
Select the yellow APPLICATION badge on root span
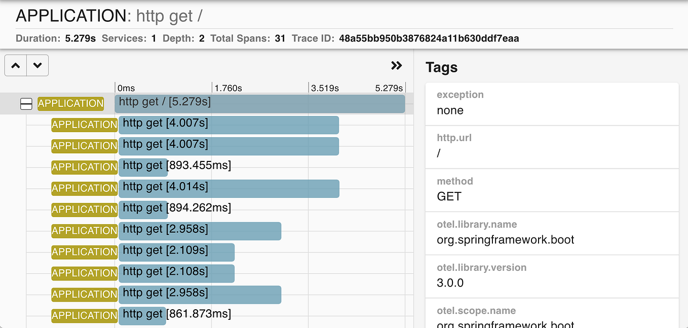[x=70, y=103]
